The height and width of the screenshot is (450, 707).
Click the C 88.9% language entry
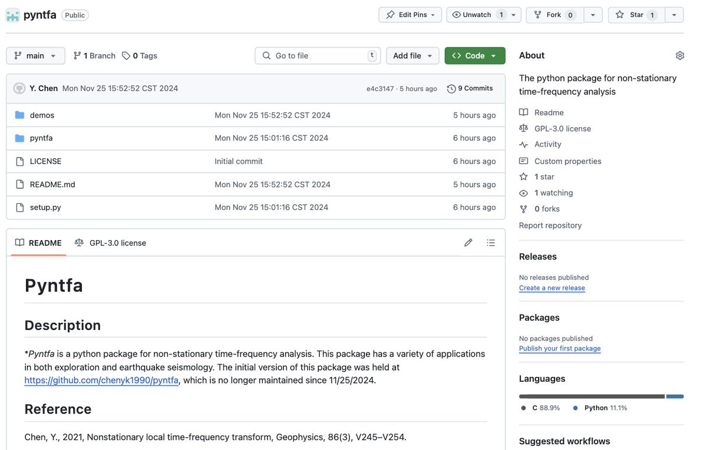coord(540,408)
